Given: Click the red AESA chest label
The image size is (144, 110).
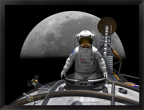Looking at the screenshot, I should (82, 59).
